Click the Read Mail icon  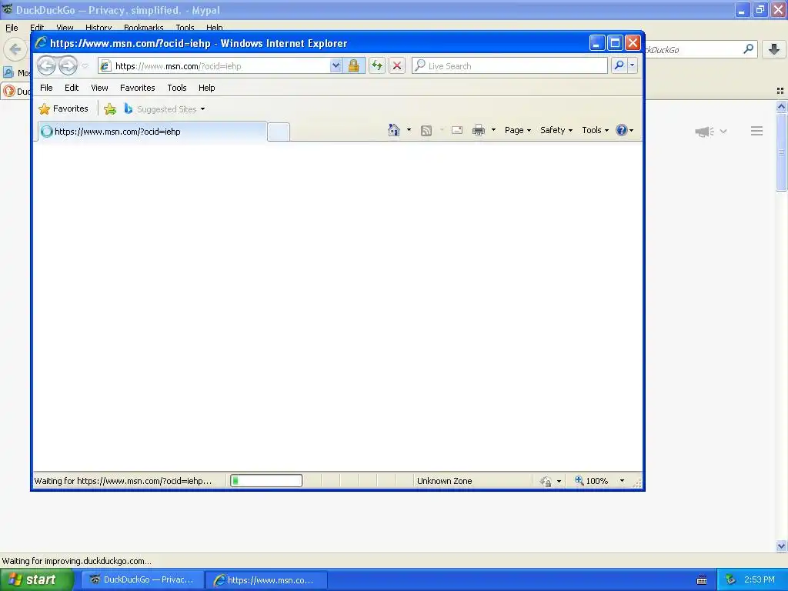457,130
